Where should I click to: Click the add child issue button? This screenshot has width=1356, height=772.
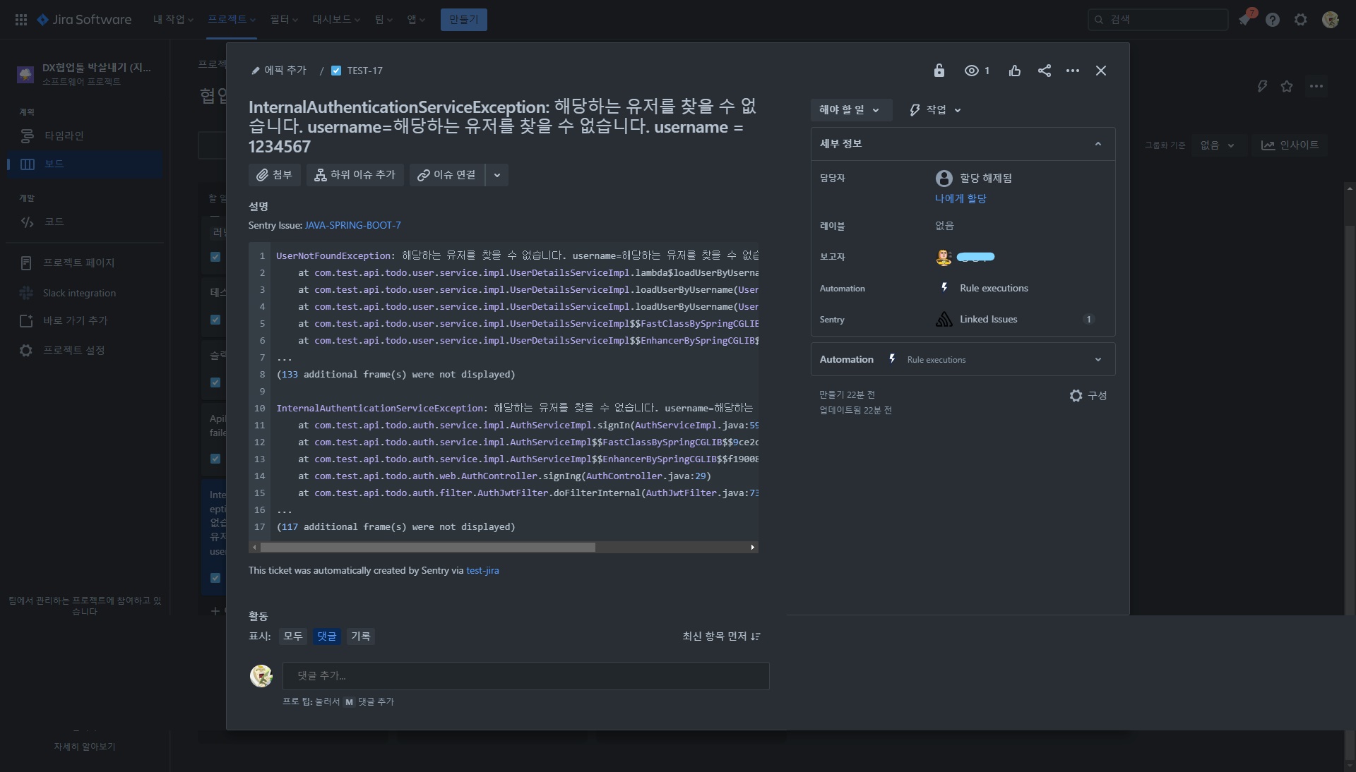355,175
